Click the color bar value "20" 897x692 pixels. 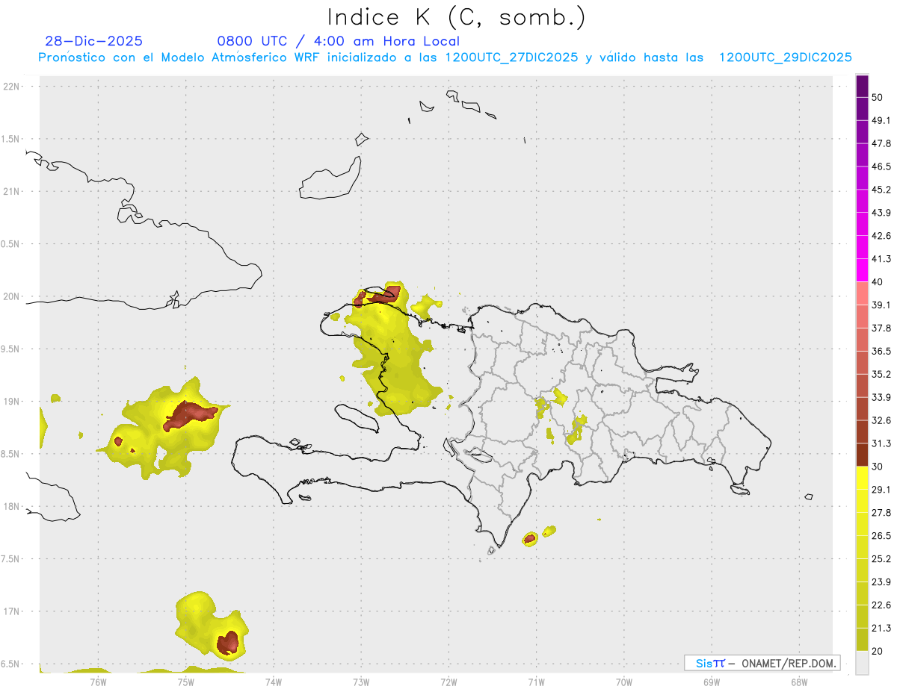point(878,652)
